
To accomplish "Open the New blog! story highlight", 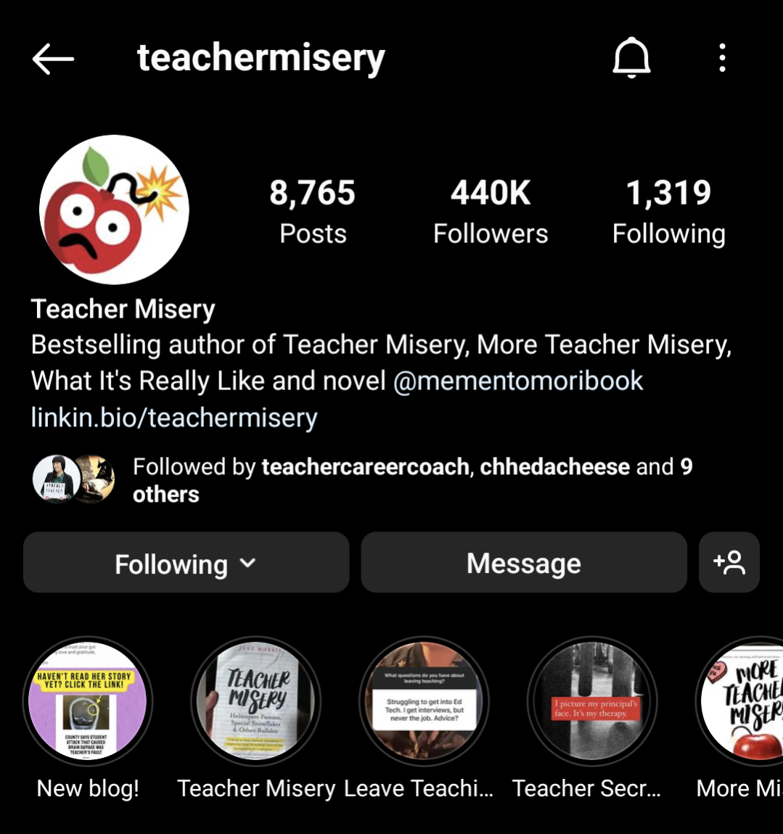I will (x=87, y=701).
